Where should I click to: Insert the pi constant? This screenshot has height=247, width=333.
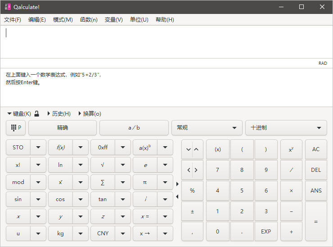tap(144, 182)
